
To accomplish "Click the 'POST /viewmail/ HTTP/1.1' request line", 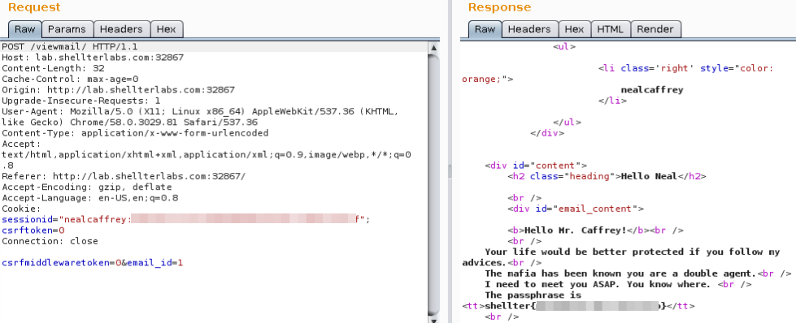I will [x=70, y=46].
